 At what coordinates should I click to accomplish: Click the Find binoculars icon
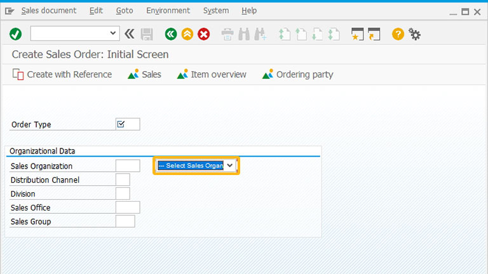244,34
